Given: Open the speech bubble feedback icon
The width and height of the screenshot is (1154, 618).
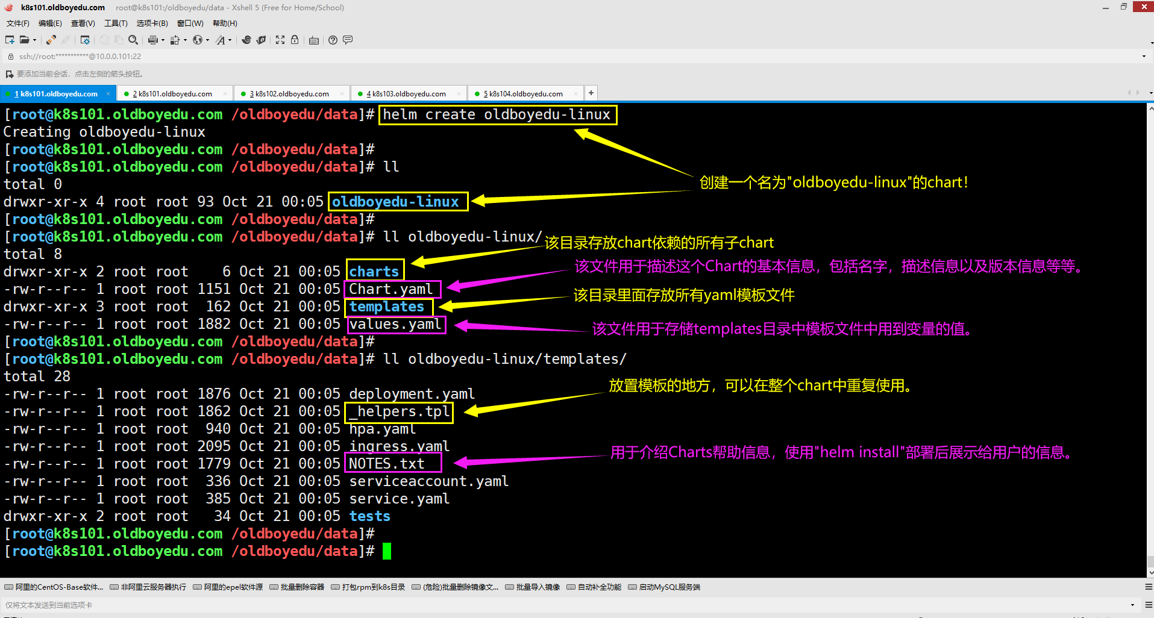Looking at the screenshot, I should (x=348, y=40).
